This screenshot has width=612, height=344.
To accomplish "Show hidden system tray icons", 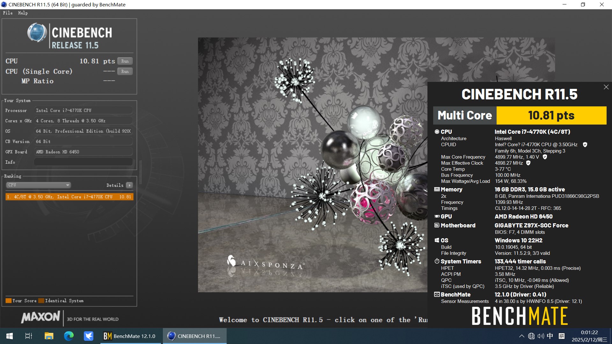I will pyautogui.click(x=521, y=336).
